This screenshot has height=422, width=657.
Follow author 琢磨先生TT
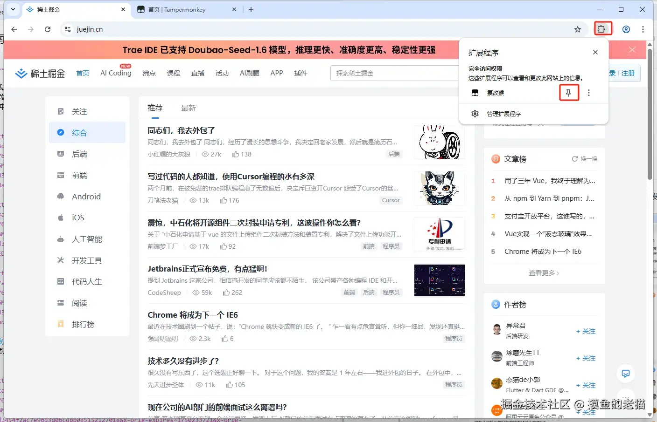pos(586,358)
